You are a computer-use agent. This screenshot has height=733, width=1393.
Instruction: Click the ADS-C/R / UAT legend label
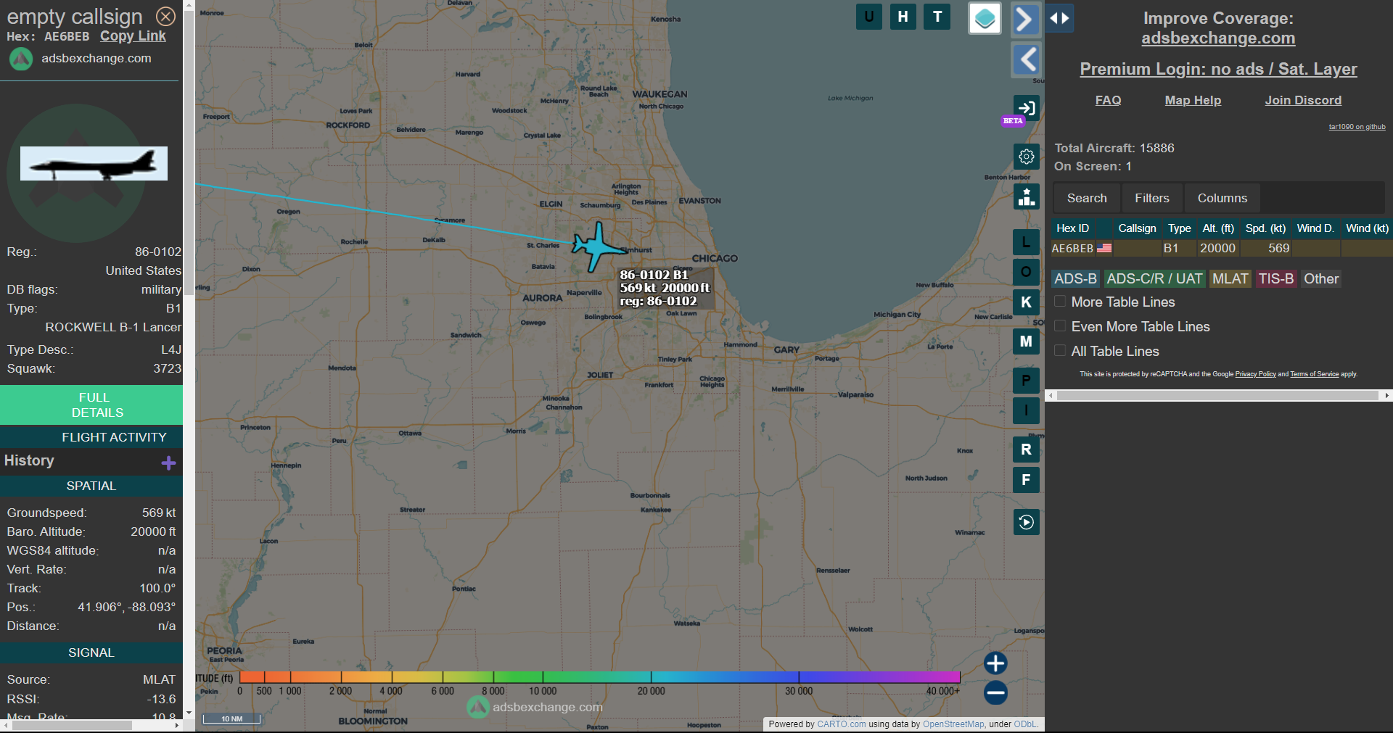tap(1154, 279)
